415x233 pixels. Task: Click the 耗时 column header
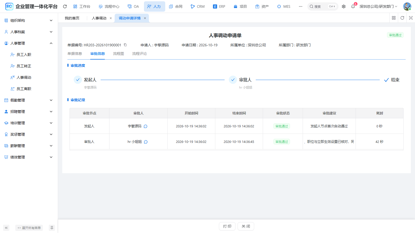pyautogui.click(x=379, y=113)
